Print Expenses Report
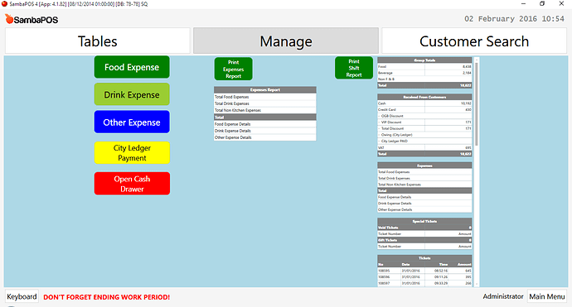Viewport: 572px width, 307px height. 234,69
